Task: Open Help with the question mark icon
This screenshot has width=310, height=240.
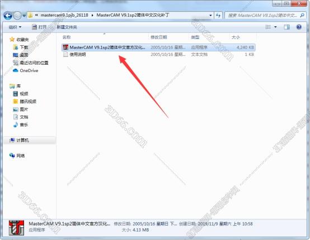Action: click(x=299, y=27)
